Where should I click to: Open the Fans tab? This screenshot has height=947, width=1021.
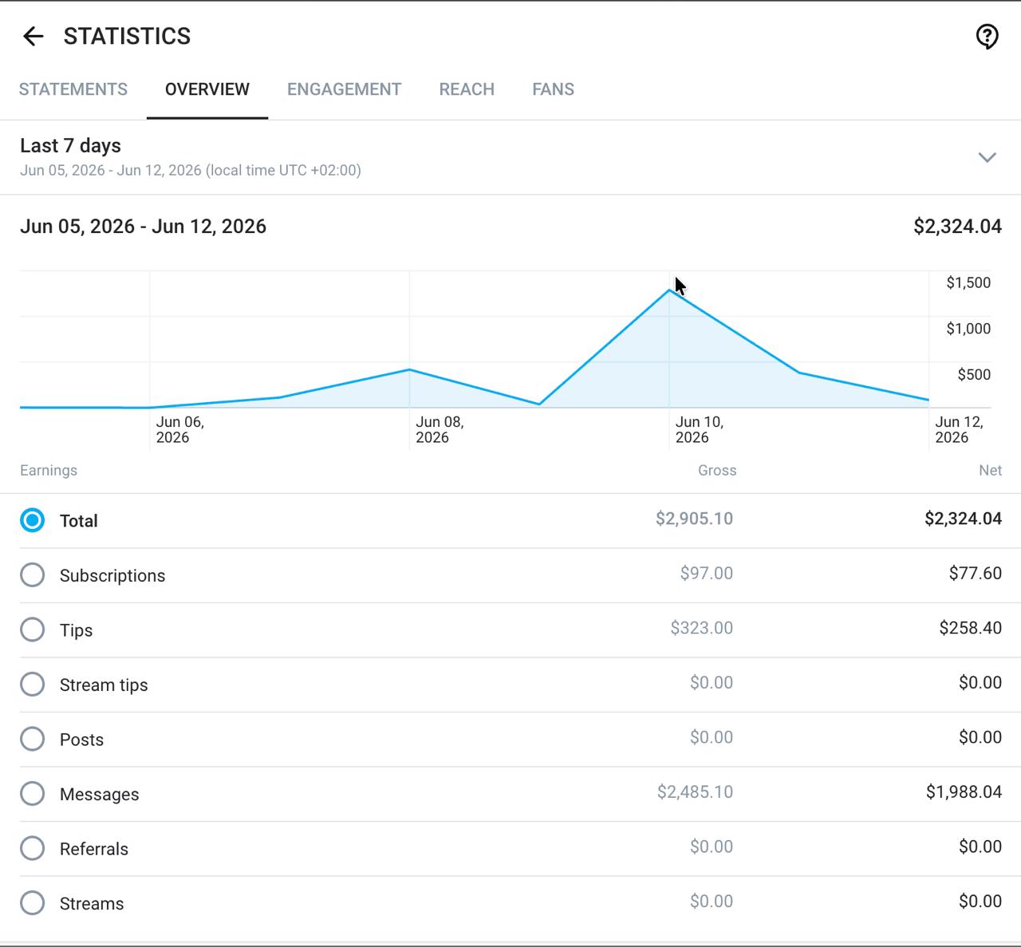point(553,89)
